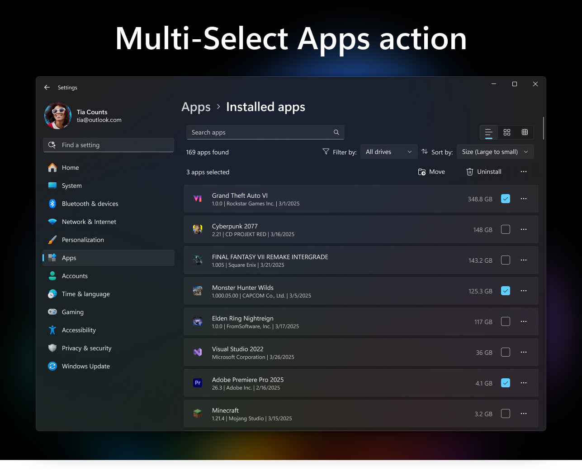582x474 pixels.
Task: Click the Find a setting search box
Action: [109, 145]
